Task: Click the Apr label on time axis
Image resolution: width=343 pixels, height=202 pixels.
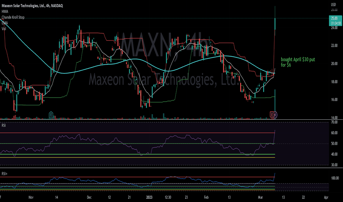Action: coord(326,197)
